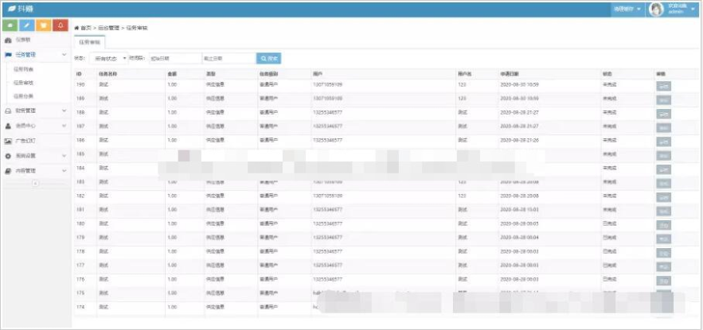Click the dashboard icon in sidebar
The image size is (703, 330).
(x=8, y=40)
